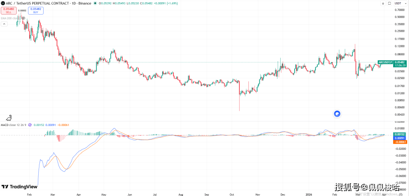
Task: Toggle EMA 200 indicator visibility eye
Action: [x=23, y=18]
